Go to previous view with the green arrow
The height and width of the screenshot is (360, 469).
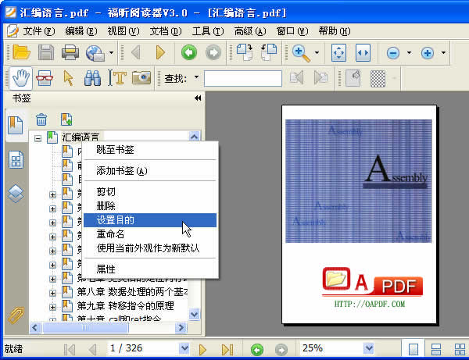pyautogui.click(x=189, y=52)
